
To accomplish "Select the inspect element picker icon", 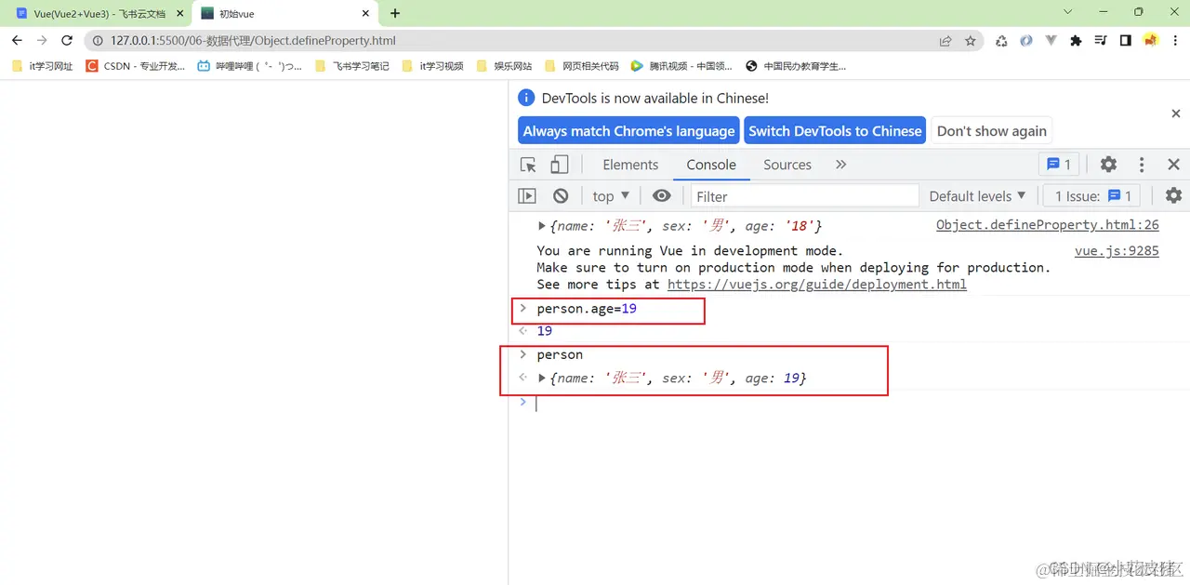I will click(x=528, y=165).
